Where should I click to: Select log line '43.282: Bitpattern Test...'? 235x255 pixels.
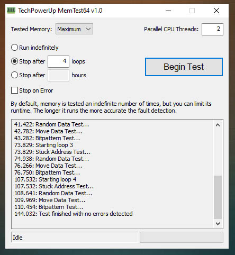[47, 138]
